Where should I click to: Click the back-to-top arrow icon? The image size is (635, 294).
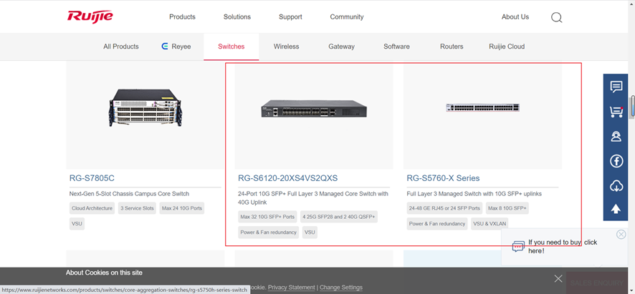click(616, 210)
